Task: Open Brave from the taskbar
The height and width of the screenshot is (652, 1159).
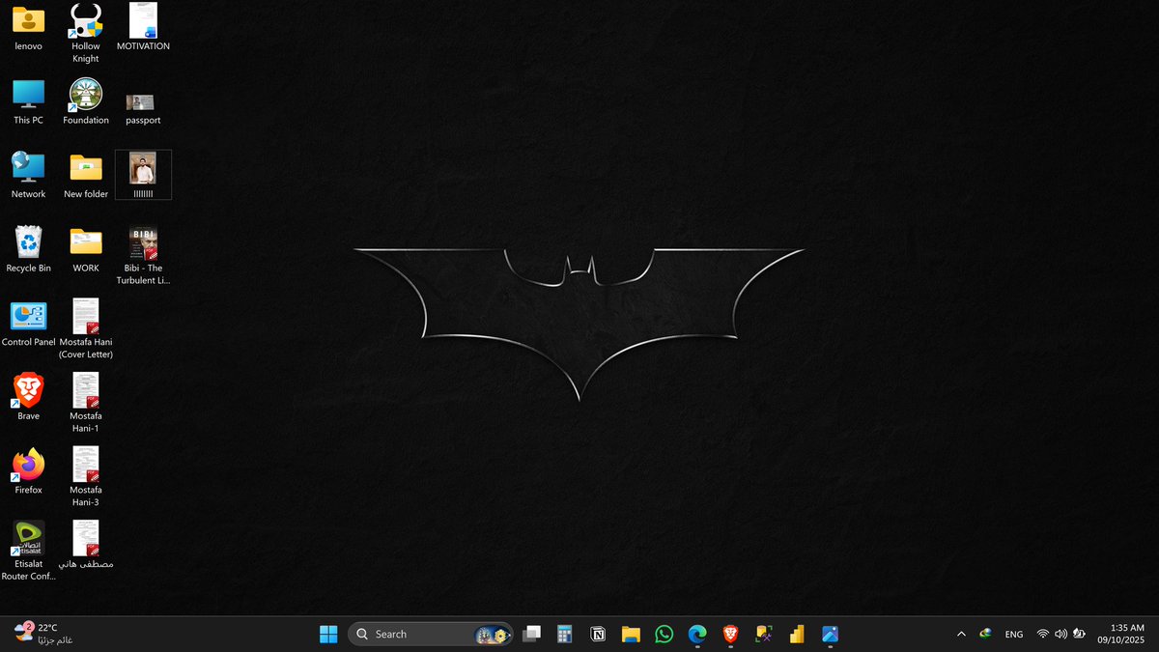Action: coord(730,634)
